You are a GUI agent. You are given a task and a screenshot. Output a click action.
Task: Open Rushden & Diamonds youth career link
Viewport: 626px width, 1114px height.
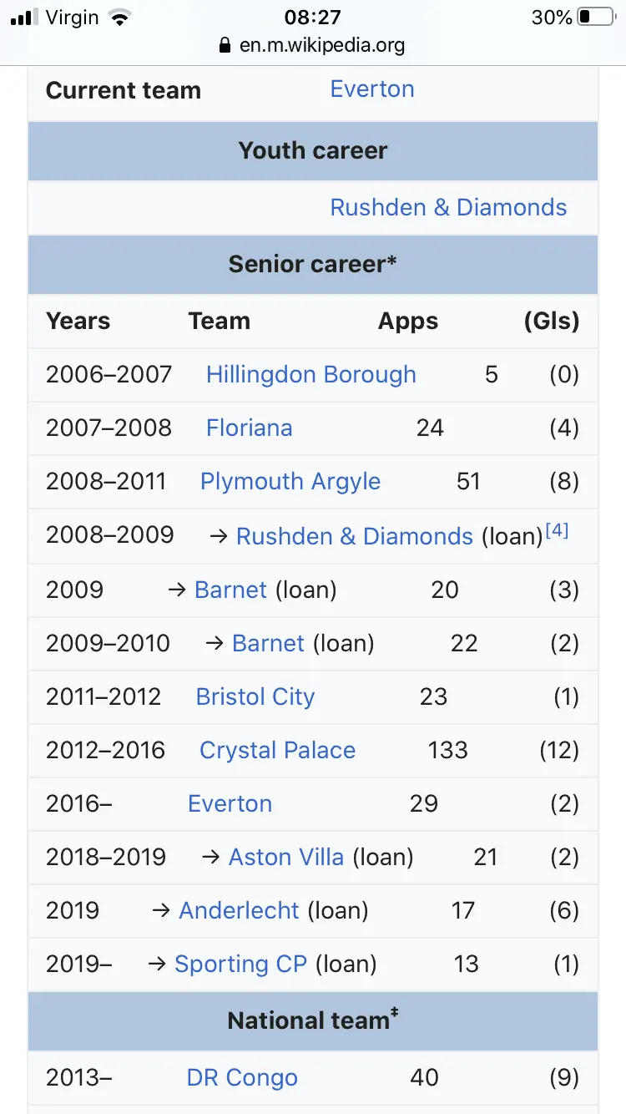[448, 208]
